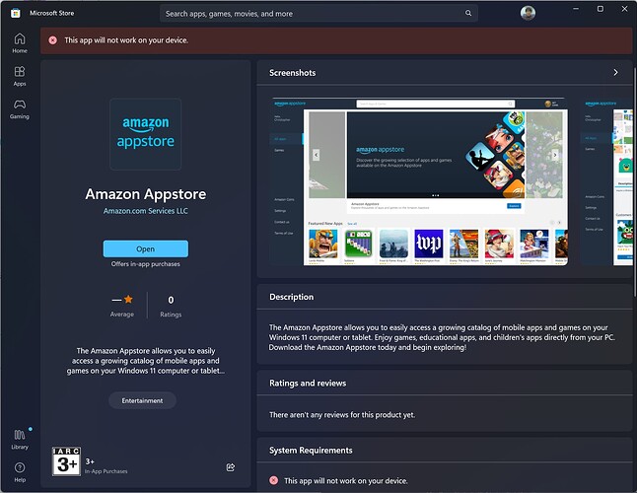Image resolution: width=637 pixels, height=493 pixels.
Task: Open the Amazon.com Services LLC publisher link
Action: [x=145, y=211]
